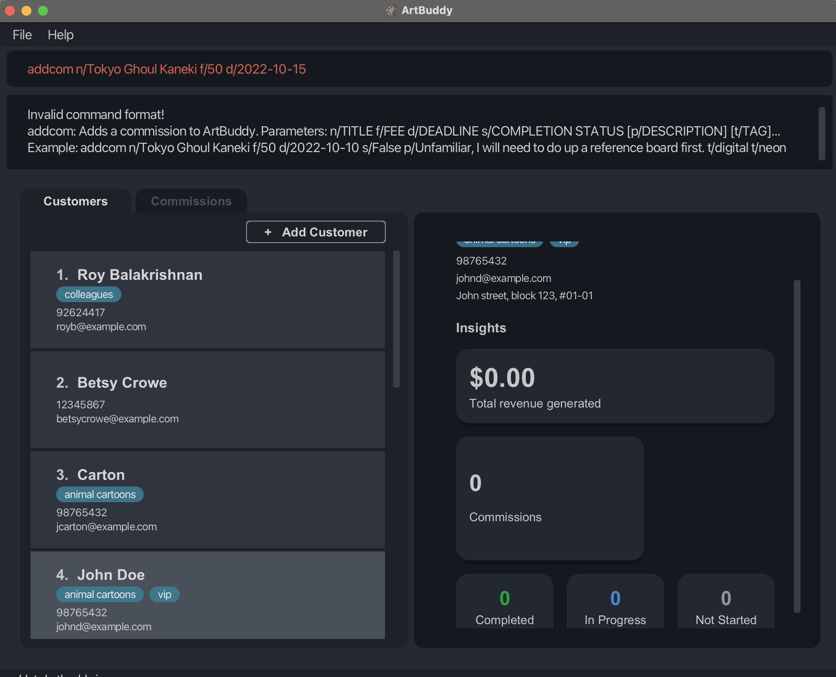Screen dimensions: 836x677
Task: Click the Total revenue generated panel
Action: click(615, 386)
